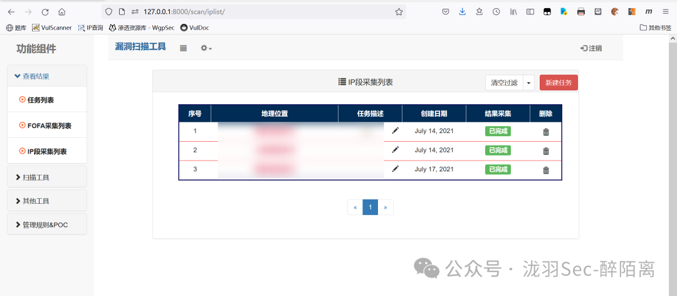
Task: Open dropdown caret next to 清空过滤
Action: click(529, 83)
